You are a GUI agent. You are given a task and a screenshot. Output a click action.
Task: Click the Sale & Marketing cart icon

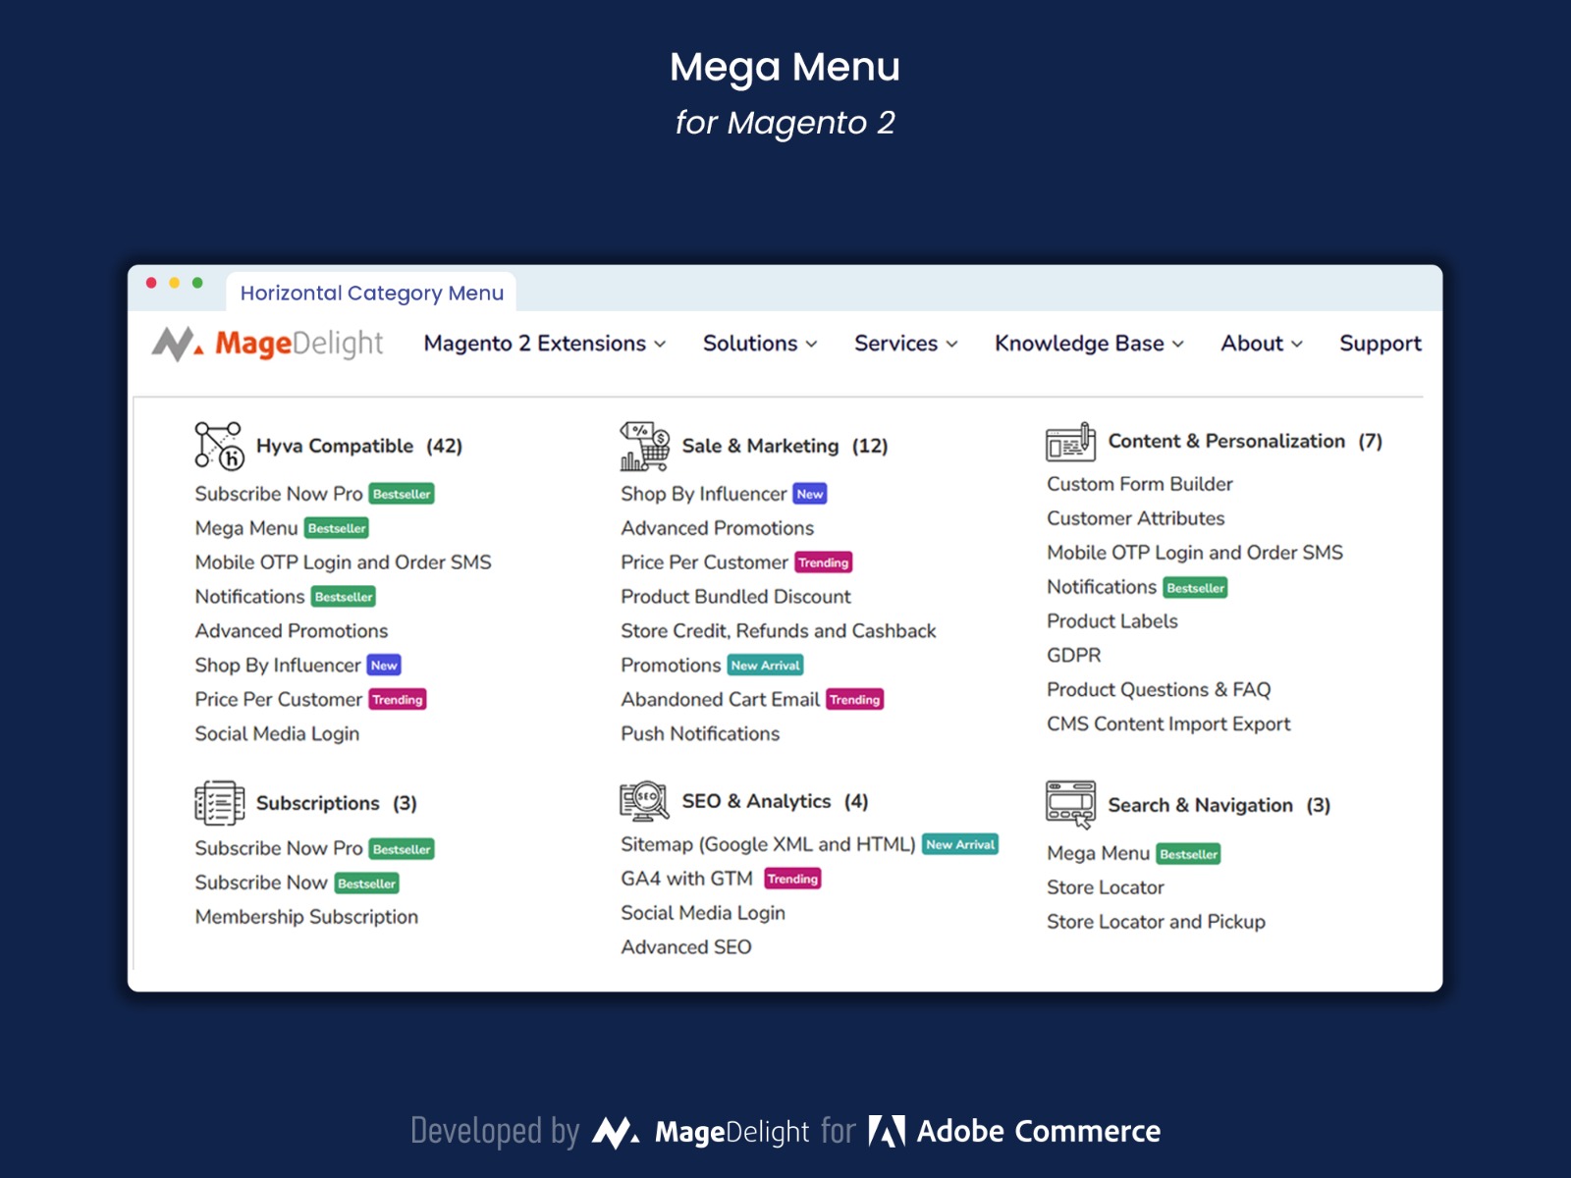pos(644,446)
